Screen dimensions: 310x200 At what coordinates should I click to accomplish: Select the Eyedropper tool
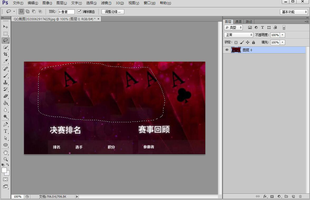coord(6,61)
